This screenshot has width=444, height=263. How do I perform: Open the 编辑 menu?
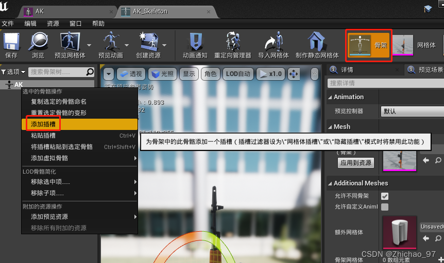[30, 24]
